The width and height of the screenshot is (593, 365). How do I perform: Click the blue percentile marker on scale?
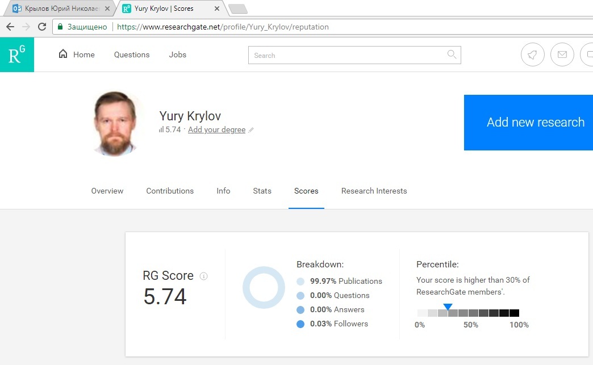click(x=448, y=307)
